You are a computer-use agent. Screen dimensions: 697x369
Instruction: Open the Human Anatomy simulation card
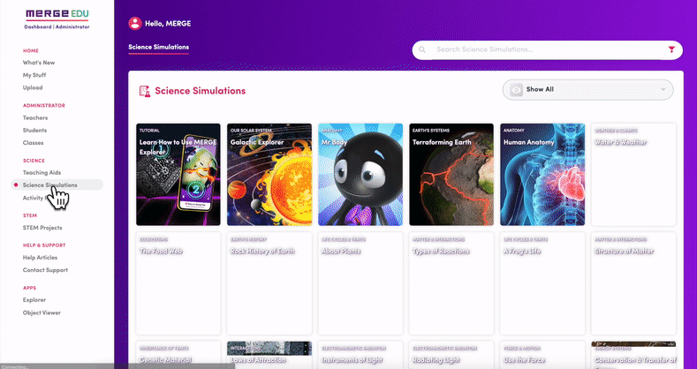(x=542, y=175)
